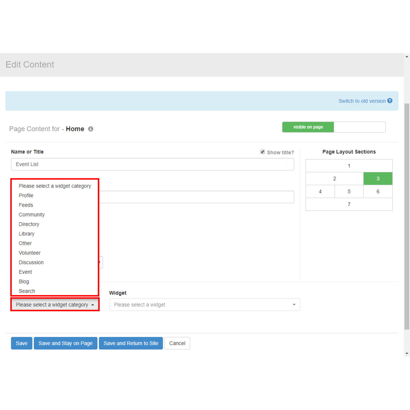The width and height of the screenshot is (410, 410).
Task: Select Search widget category option
Action: coord(27,291)
